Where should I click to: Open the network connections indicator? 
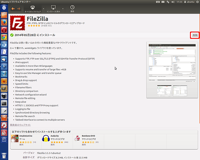click(x=168, y=2)
